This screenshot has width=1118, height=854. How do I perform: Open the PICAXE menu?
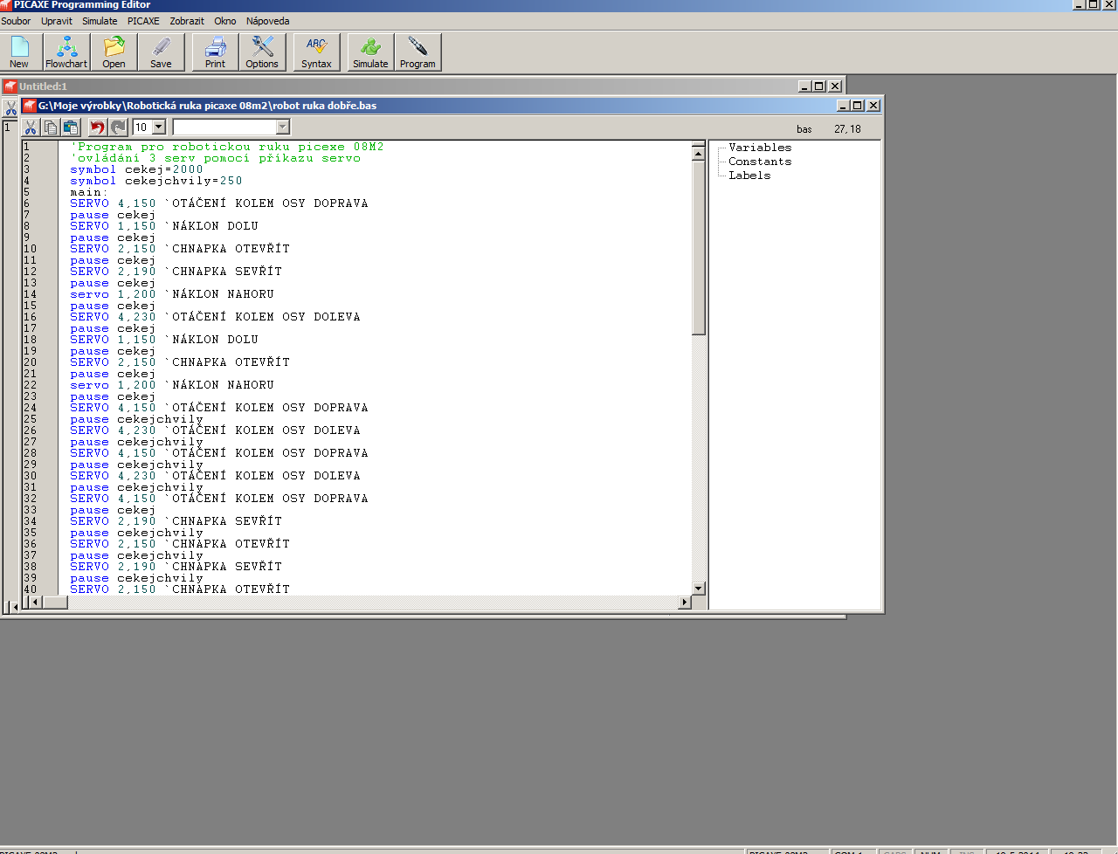tap(143, 21)
